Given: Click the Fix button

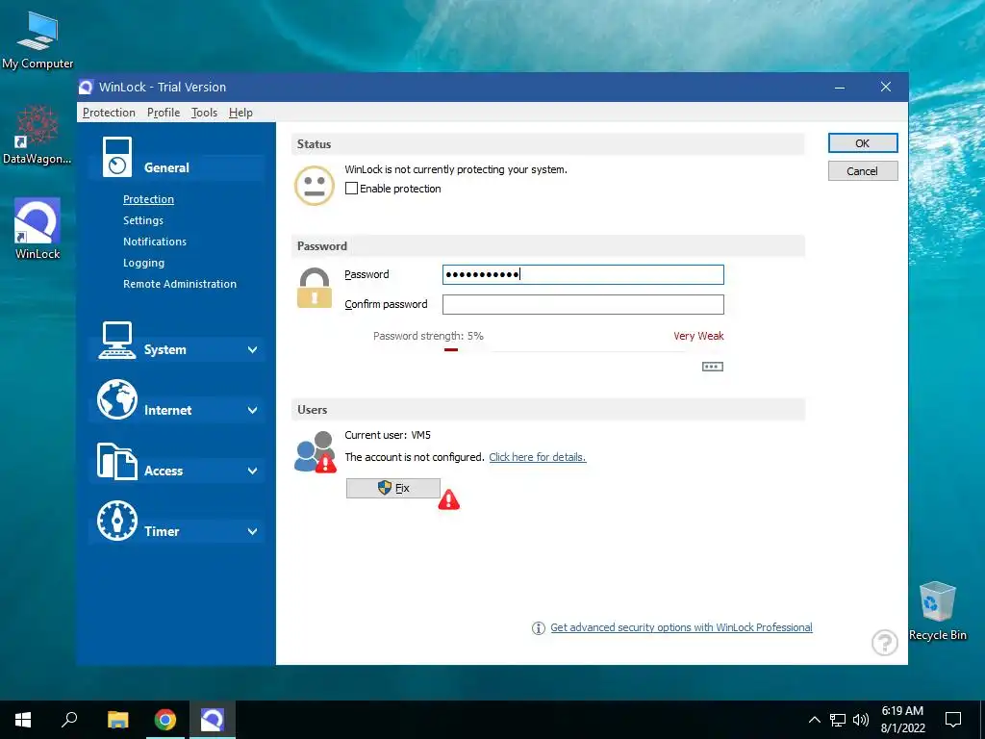Looking at the screenshot, I should (x=393, y=488).
